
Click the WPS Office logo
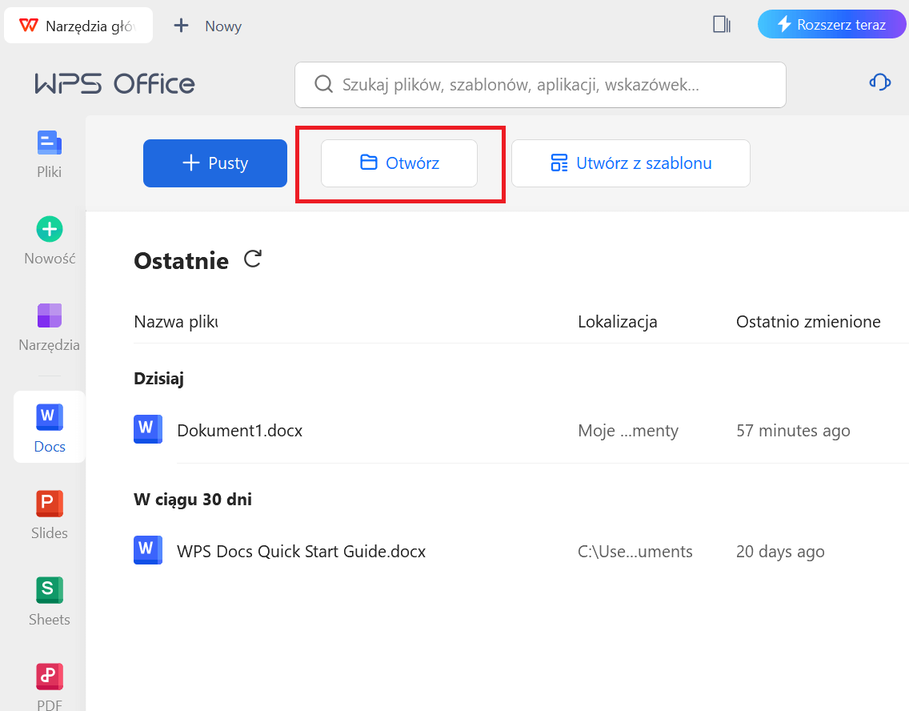114,84
